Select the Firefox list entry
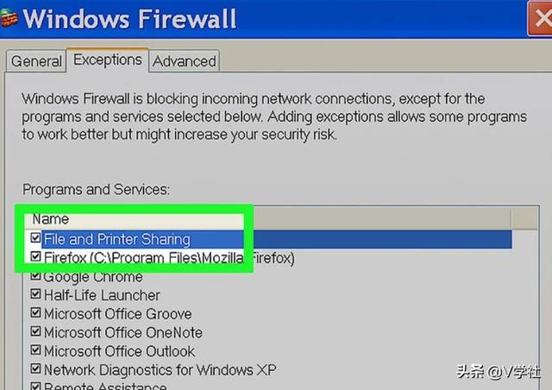The width and height of the screenshot is (552, 390). click(169, 258)
